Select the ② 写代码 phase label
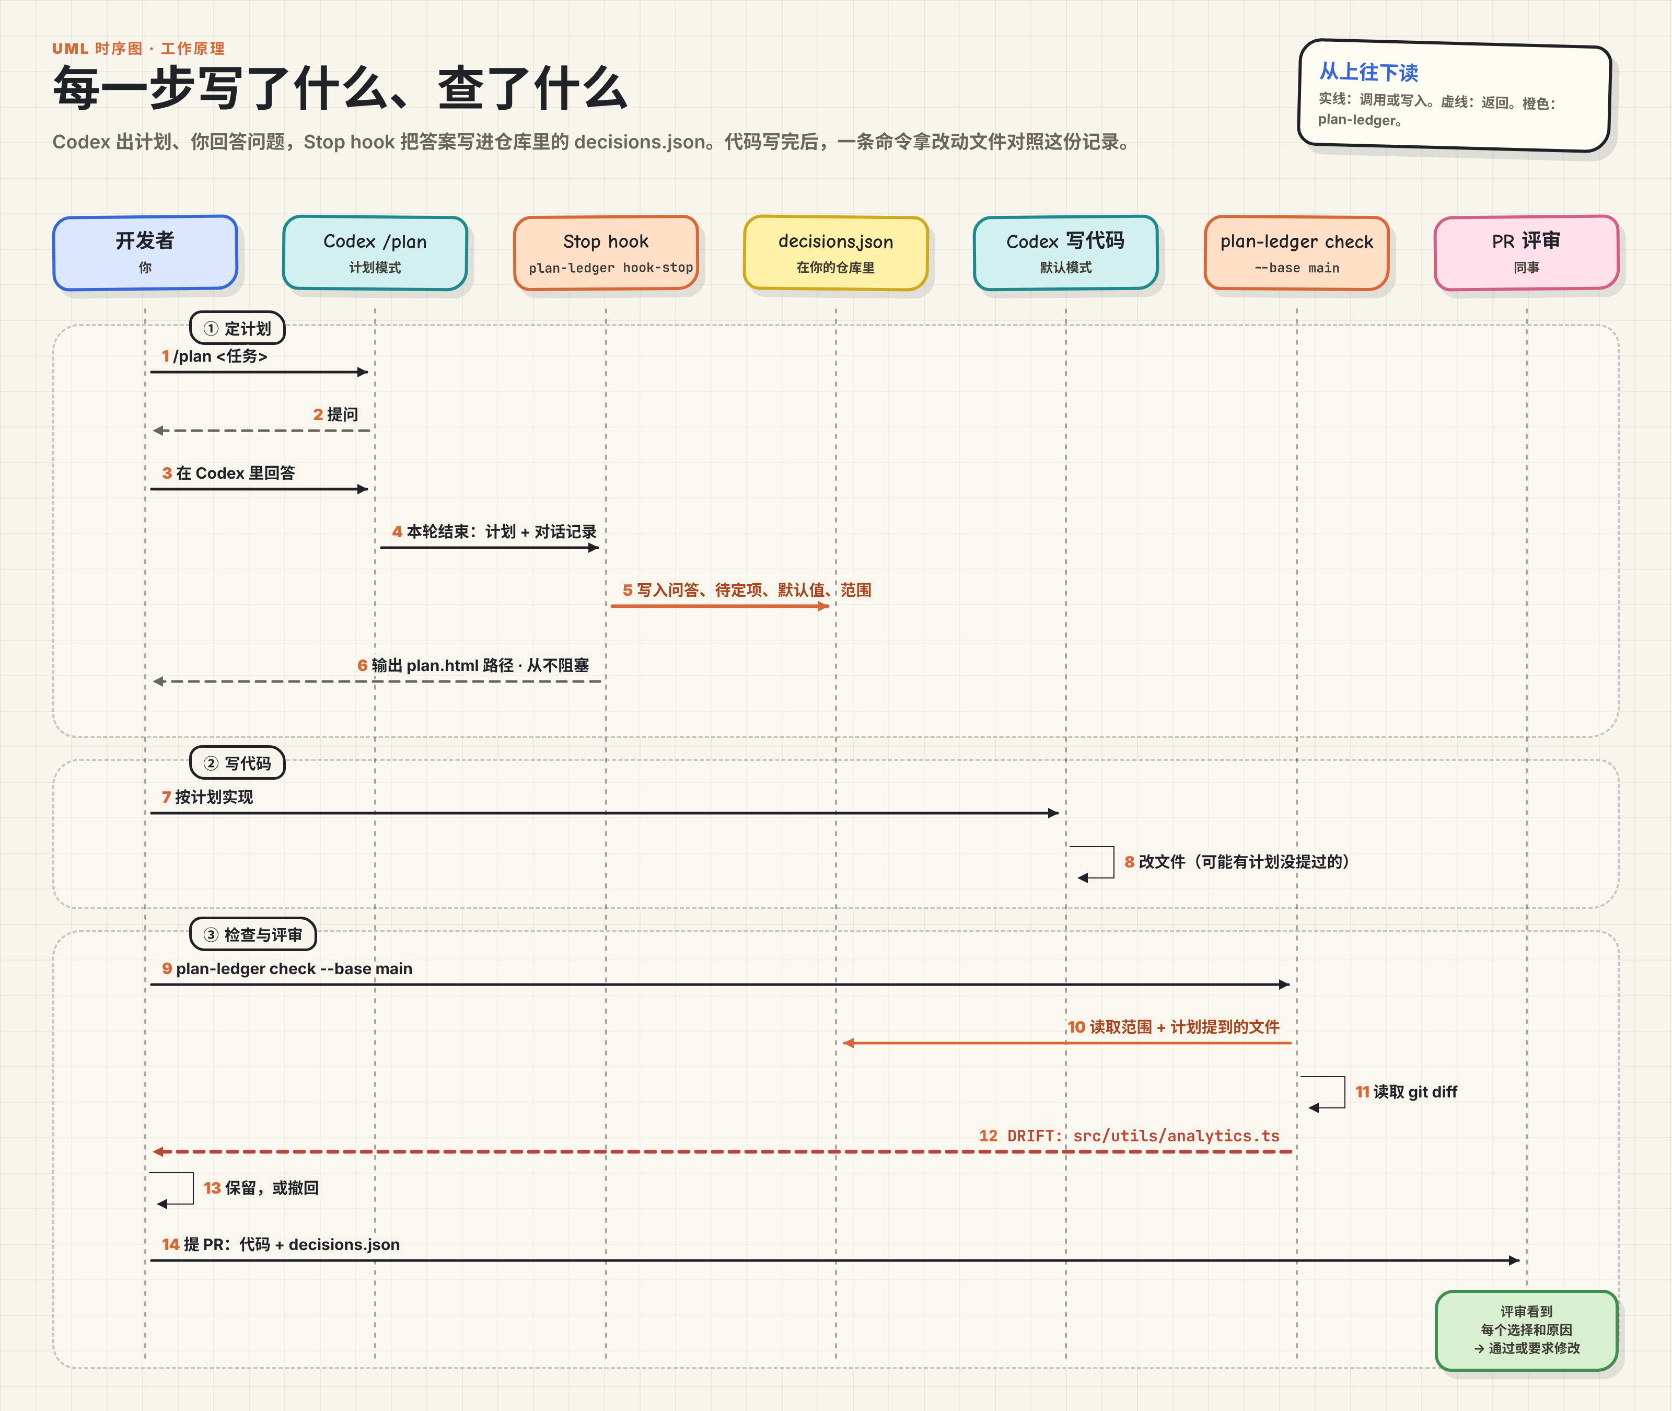1672x1411 pixels. pos(238,763)
